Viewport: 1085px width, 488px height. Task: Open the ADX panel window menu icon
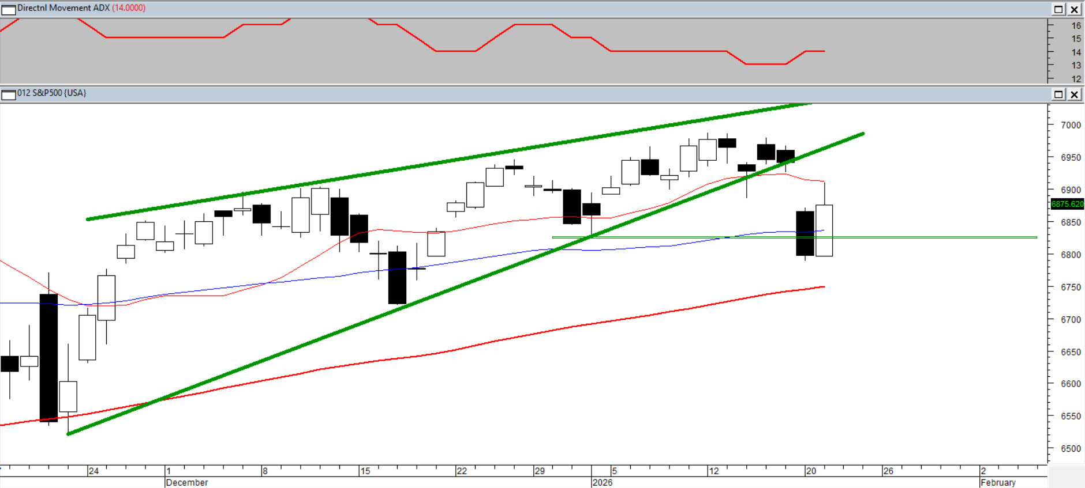click(x=8, y=9)
